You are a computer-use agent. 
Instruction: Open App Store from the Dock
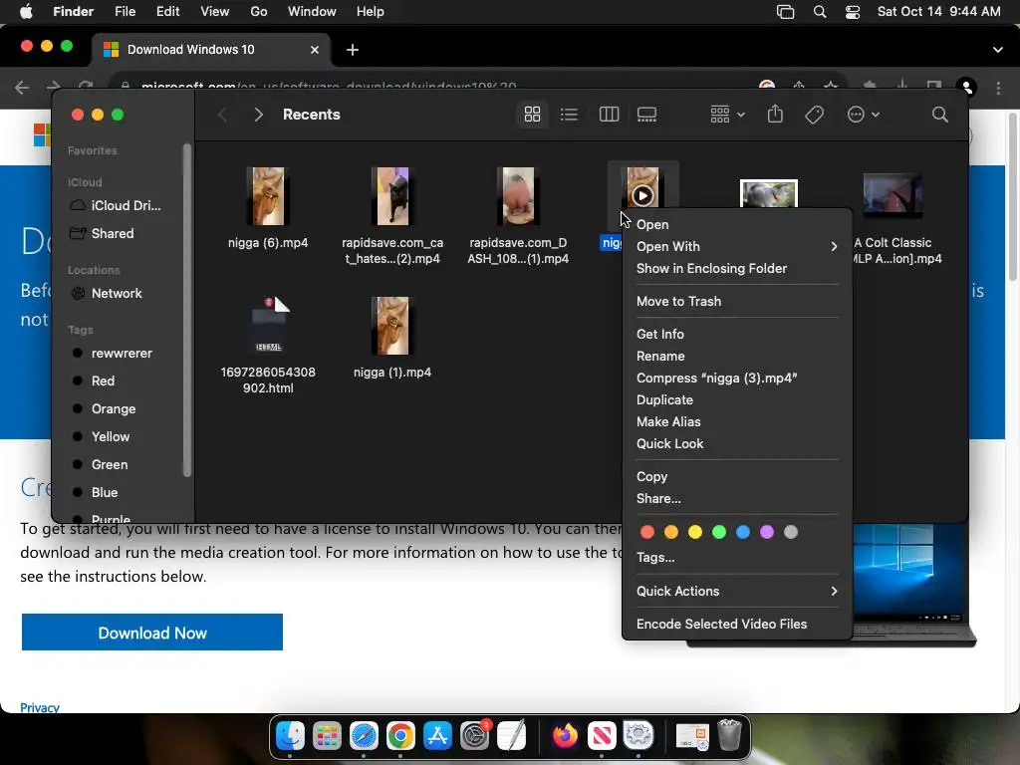(x=438, y=736)
